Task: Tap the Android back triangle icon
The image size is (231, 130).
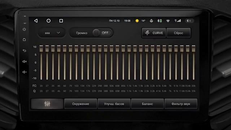Action: point(36,21)
